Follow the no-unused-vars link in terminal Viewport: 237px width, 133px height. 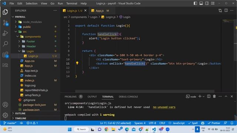(164, 107)
